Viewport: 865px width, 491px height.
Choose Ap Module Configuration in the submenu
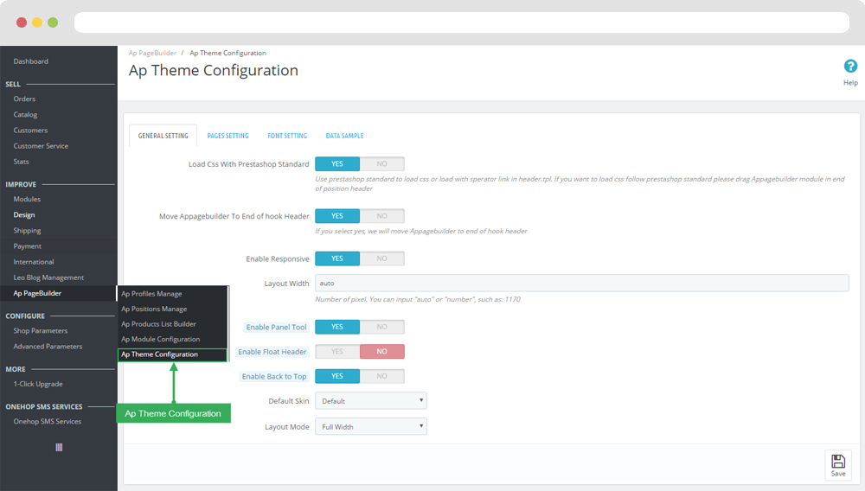pos(160,339)
